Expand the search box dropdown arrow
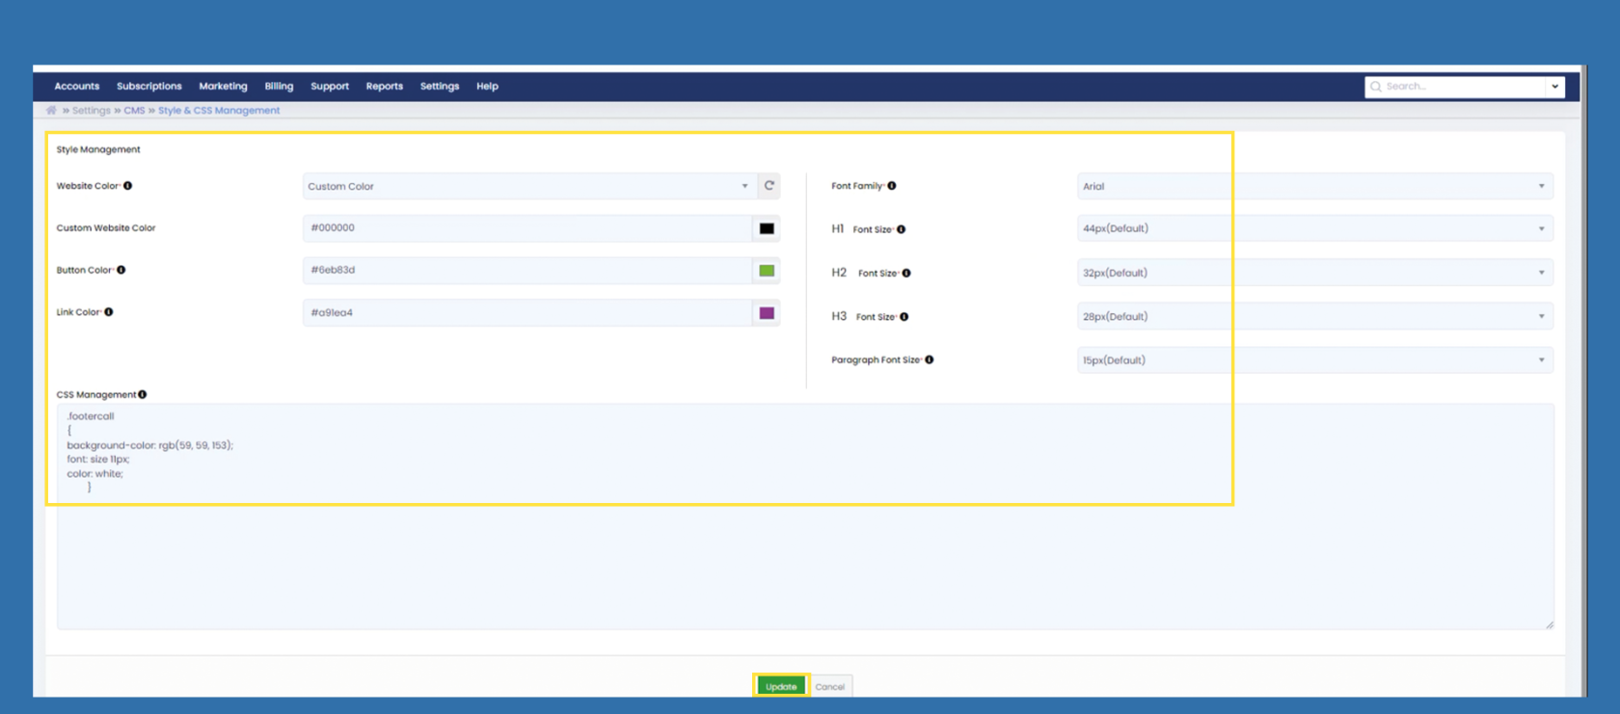Image resolution: width=1620 pixels, height=714 pixels. pos(1554,87)
